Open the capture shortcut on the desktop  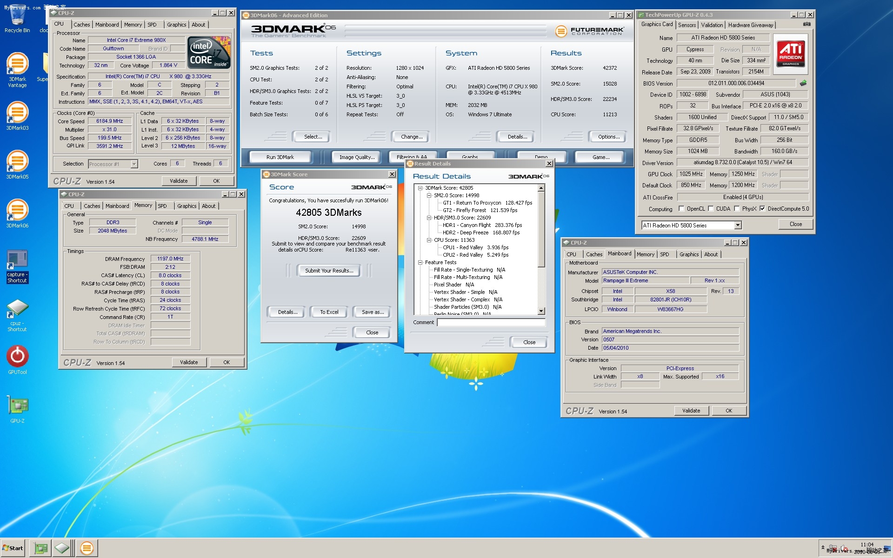(17, 266)
